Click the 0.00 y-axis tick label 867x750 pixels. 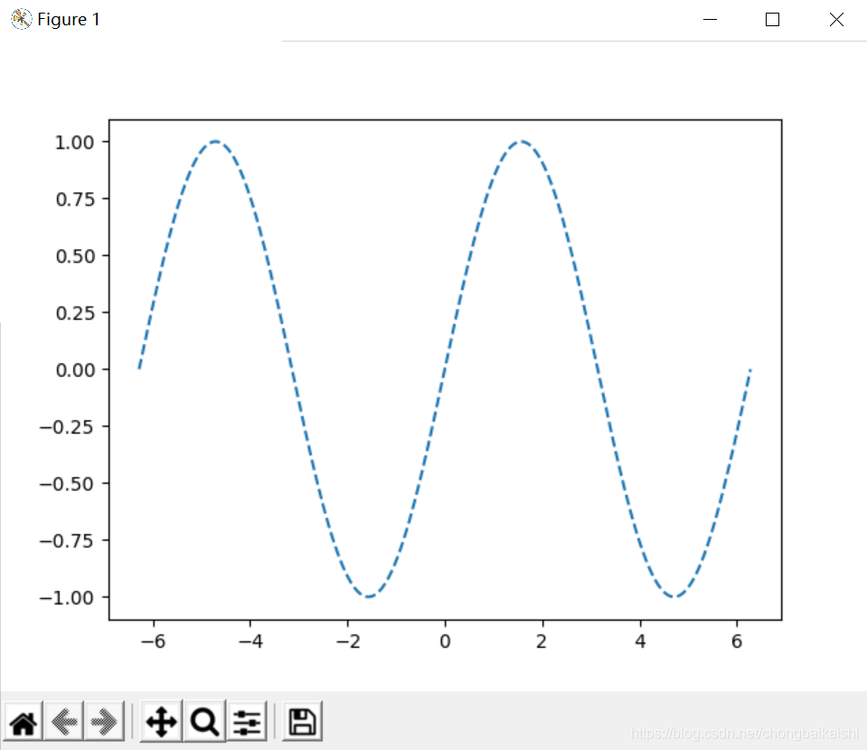[75, 370]
